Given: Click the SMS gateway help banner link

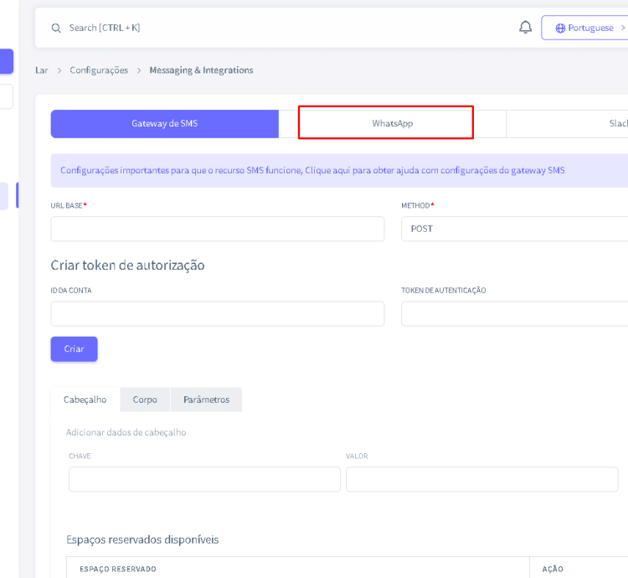Looking at the screenshot, I should pos(312,170).
